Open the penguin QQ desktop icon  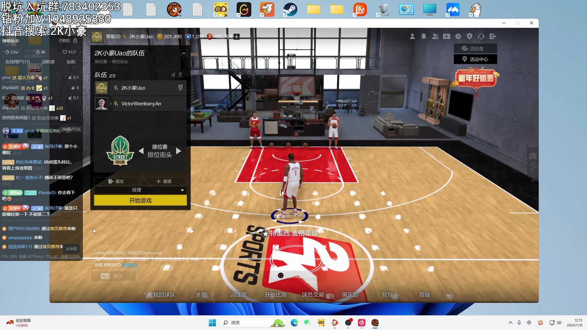[x=476, y=9]
